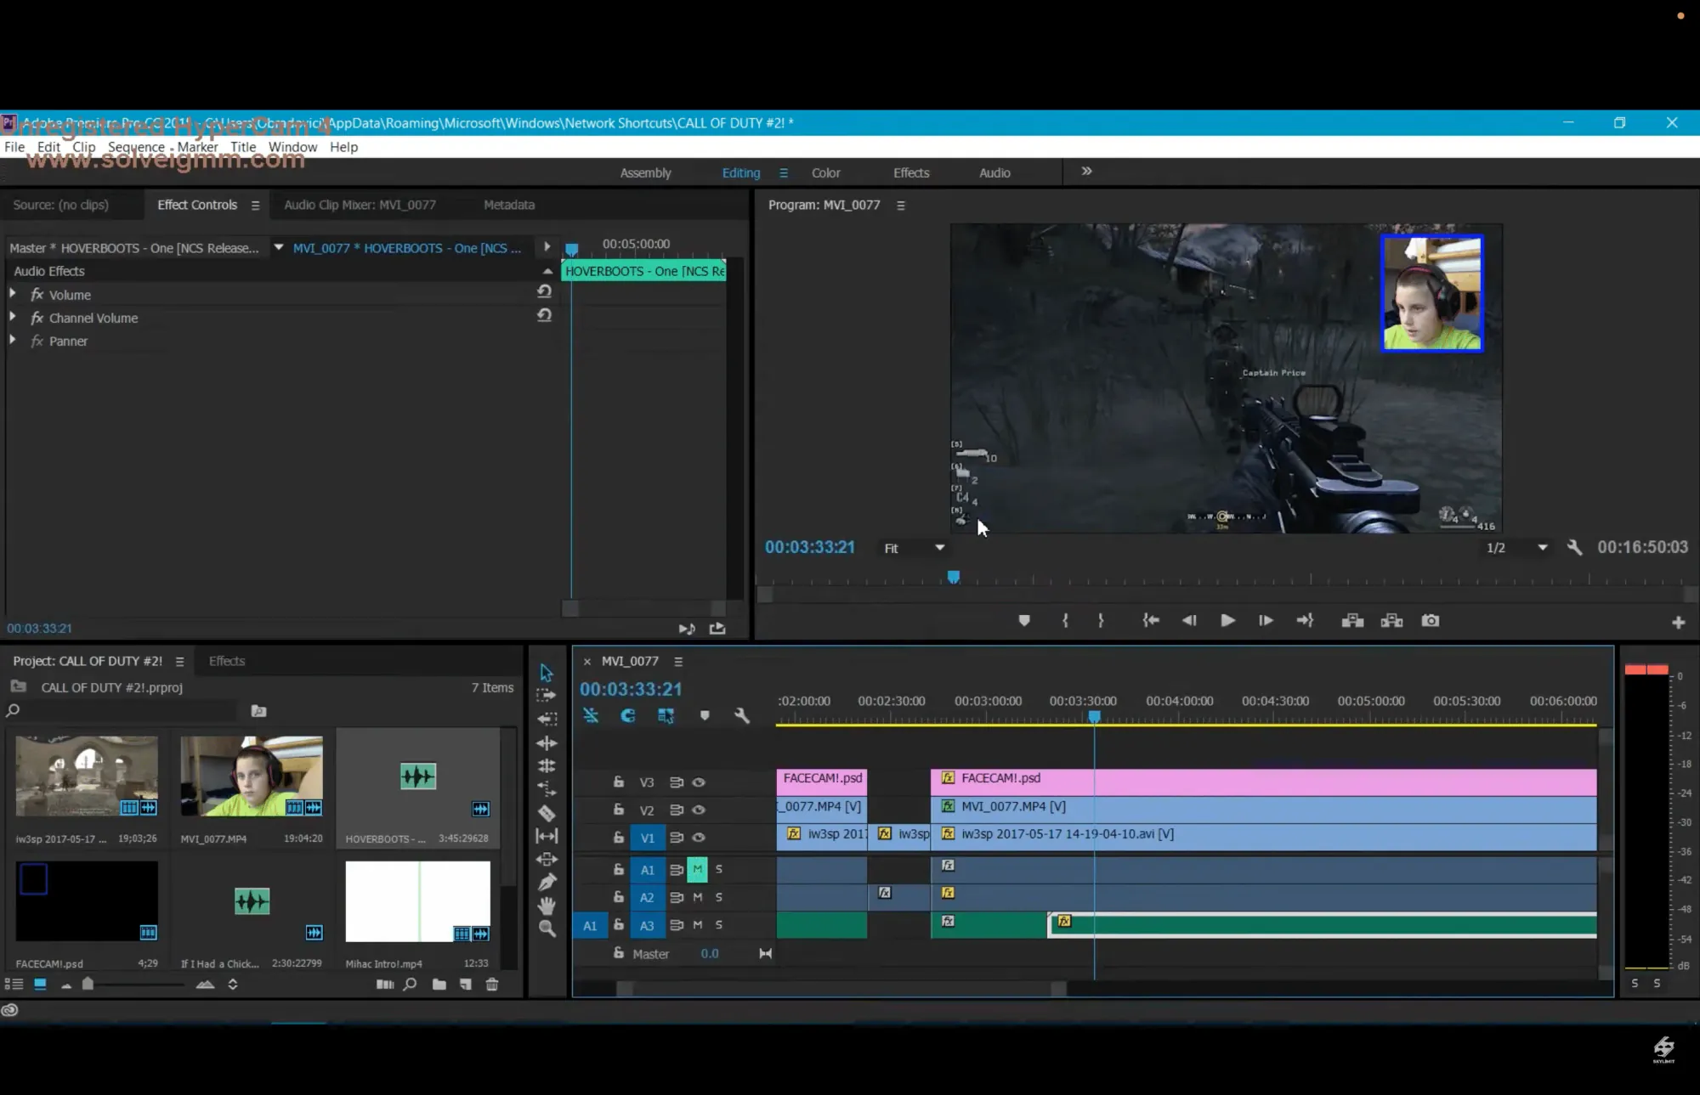
Task: Open the button editor plus in Program monitor
Action: 1678,623
